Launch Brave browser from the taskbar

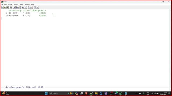tap(86, 93)
